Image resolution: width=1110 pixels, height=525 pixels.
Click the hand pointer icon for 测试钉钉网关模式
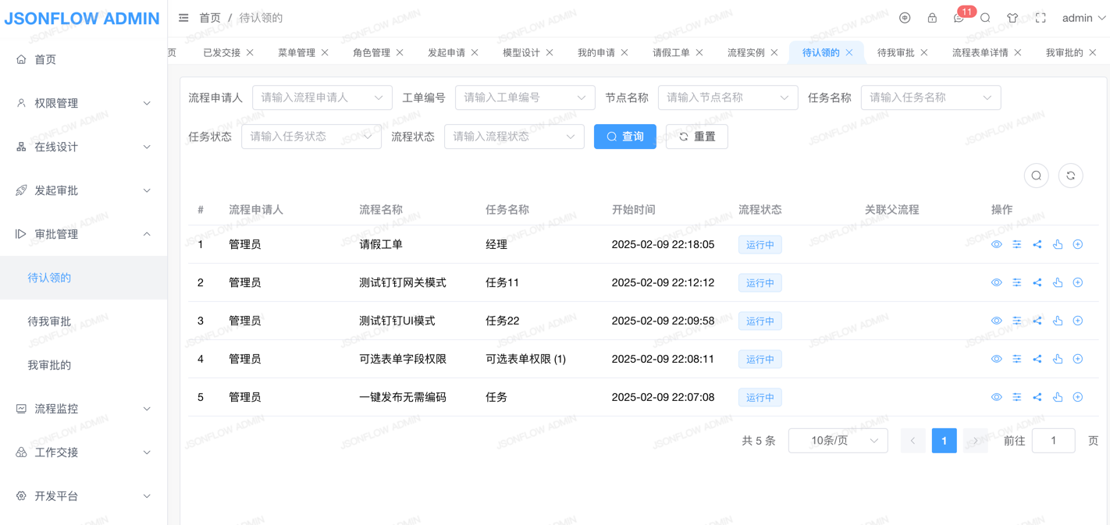coord(1058,282)
